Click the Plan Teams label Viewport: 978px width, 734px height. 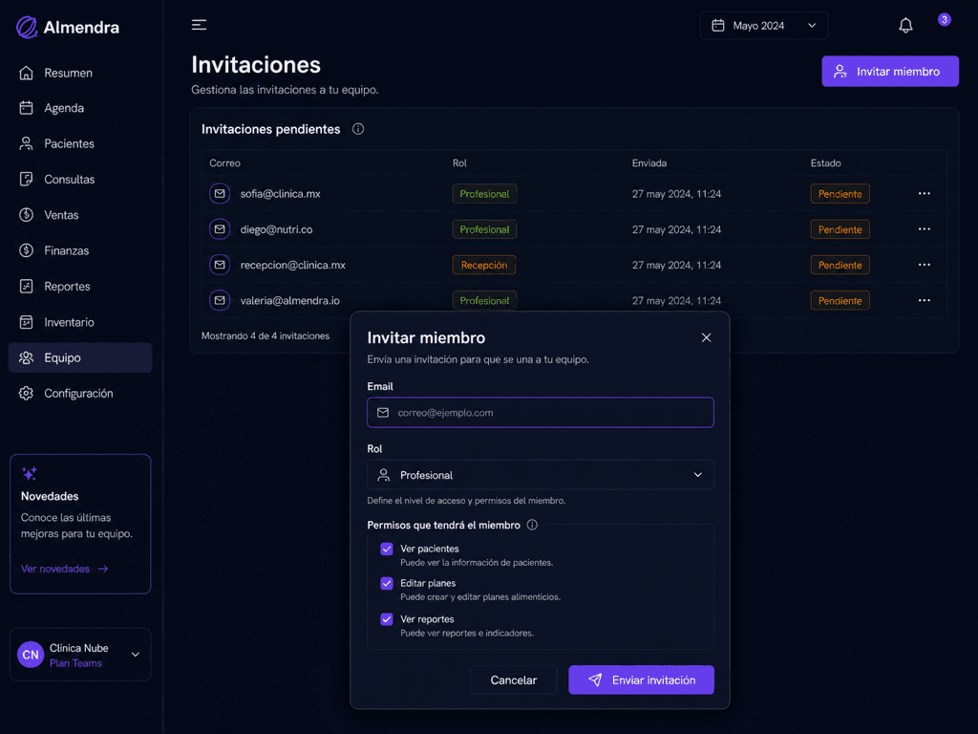[75, 663]
